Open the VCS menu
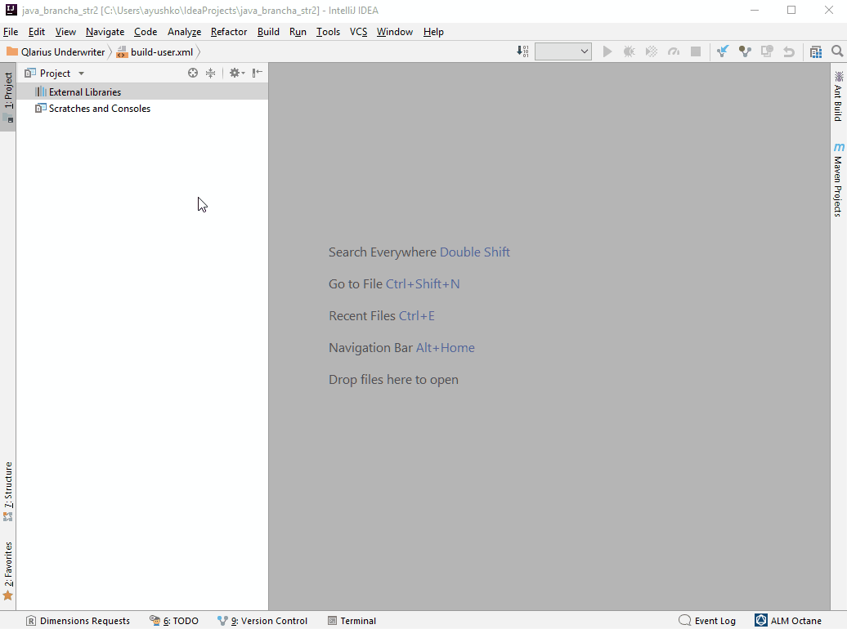The width and height of the screenshot is (847, 629). coord(358,32)
